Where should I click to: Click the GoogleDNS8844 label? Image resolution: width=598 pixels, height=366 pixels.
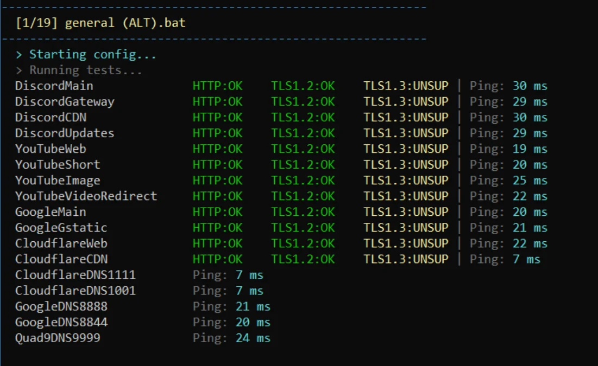point(61,322)
